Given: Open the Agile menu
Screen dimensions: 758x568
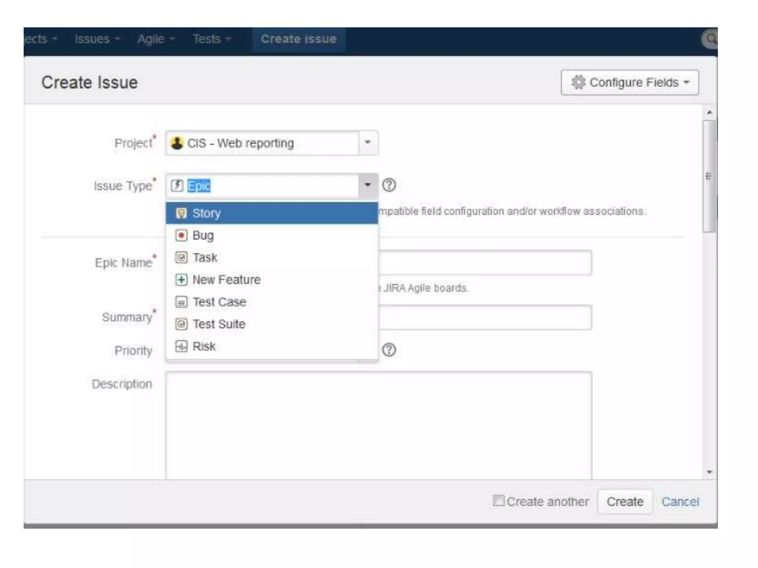Looking at the screenshot, I should pos(155,39).
